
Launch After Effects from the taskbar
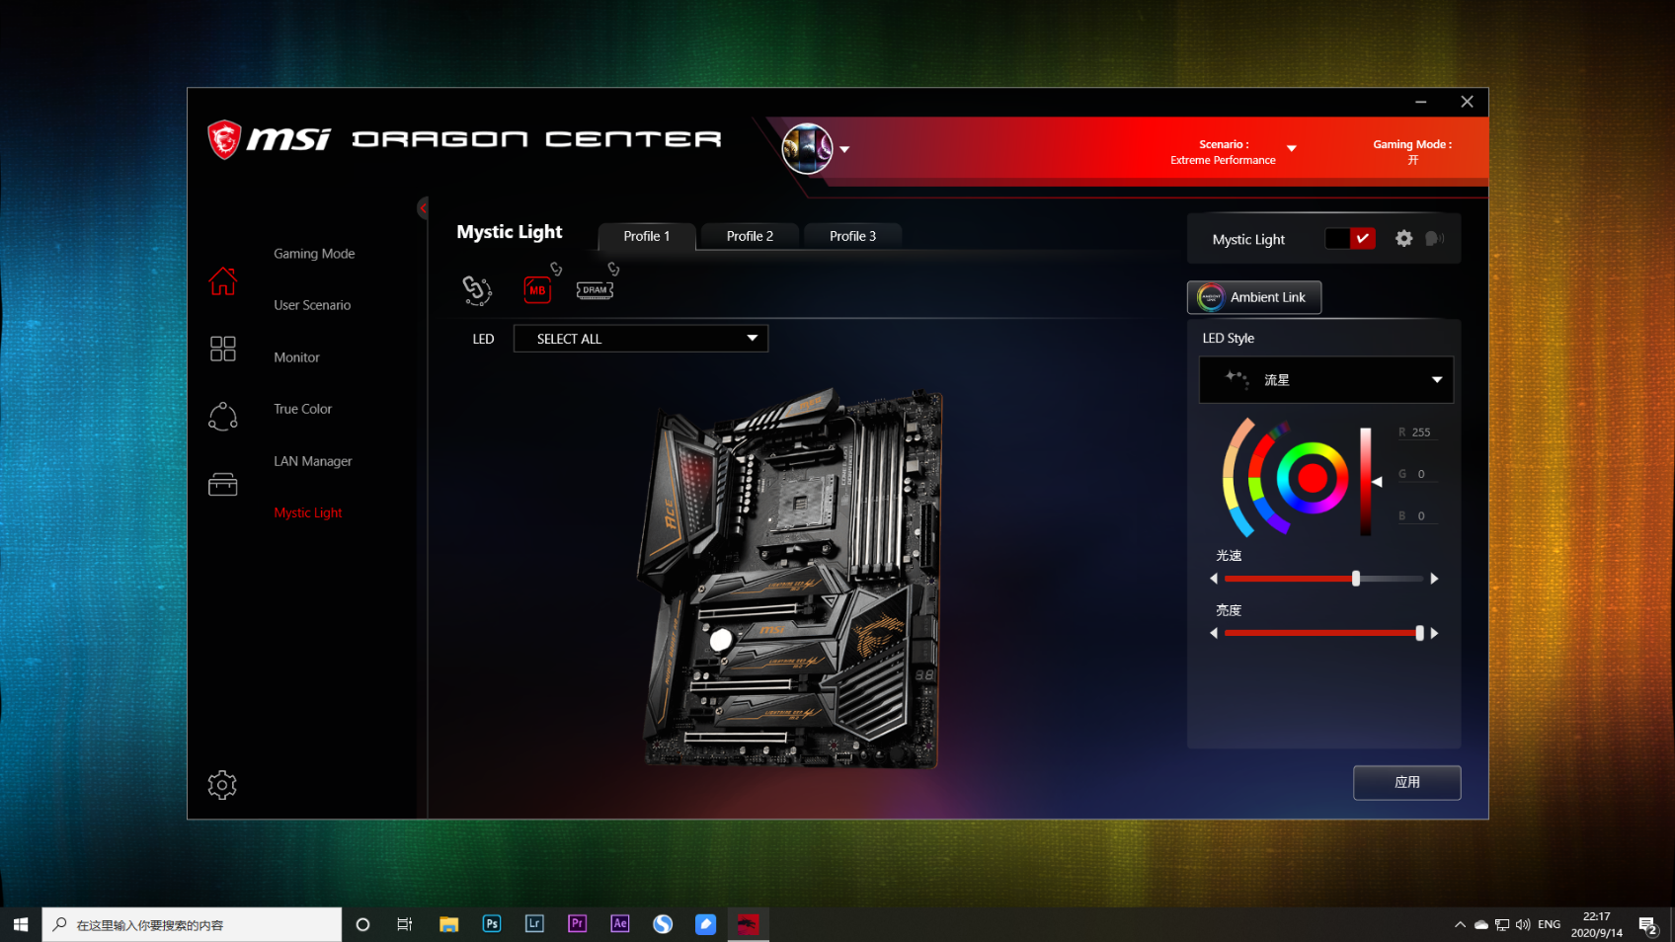620,924
